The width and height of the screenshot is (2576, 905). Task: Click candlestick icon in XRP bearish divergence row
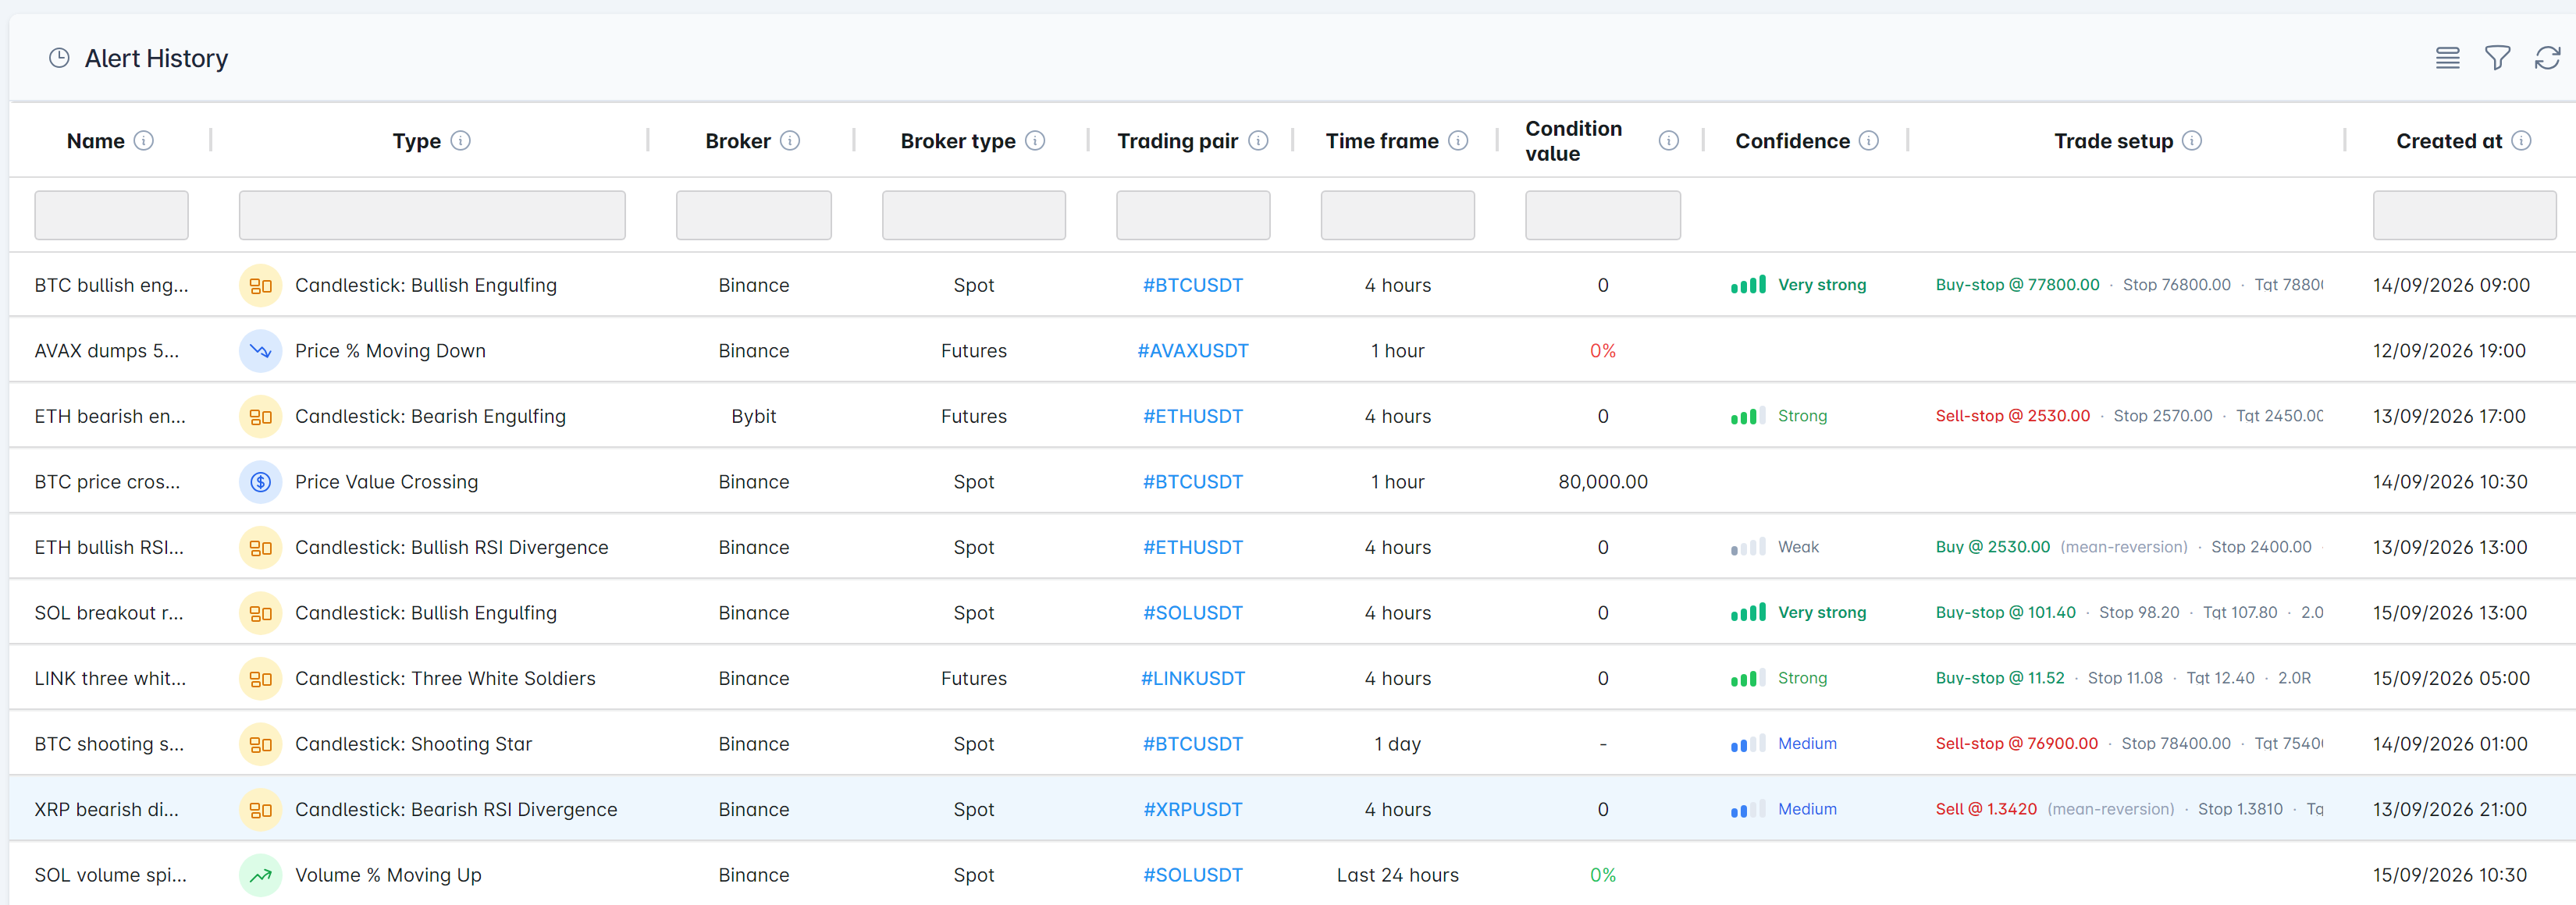(260, 810)
